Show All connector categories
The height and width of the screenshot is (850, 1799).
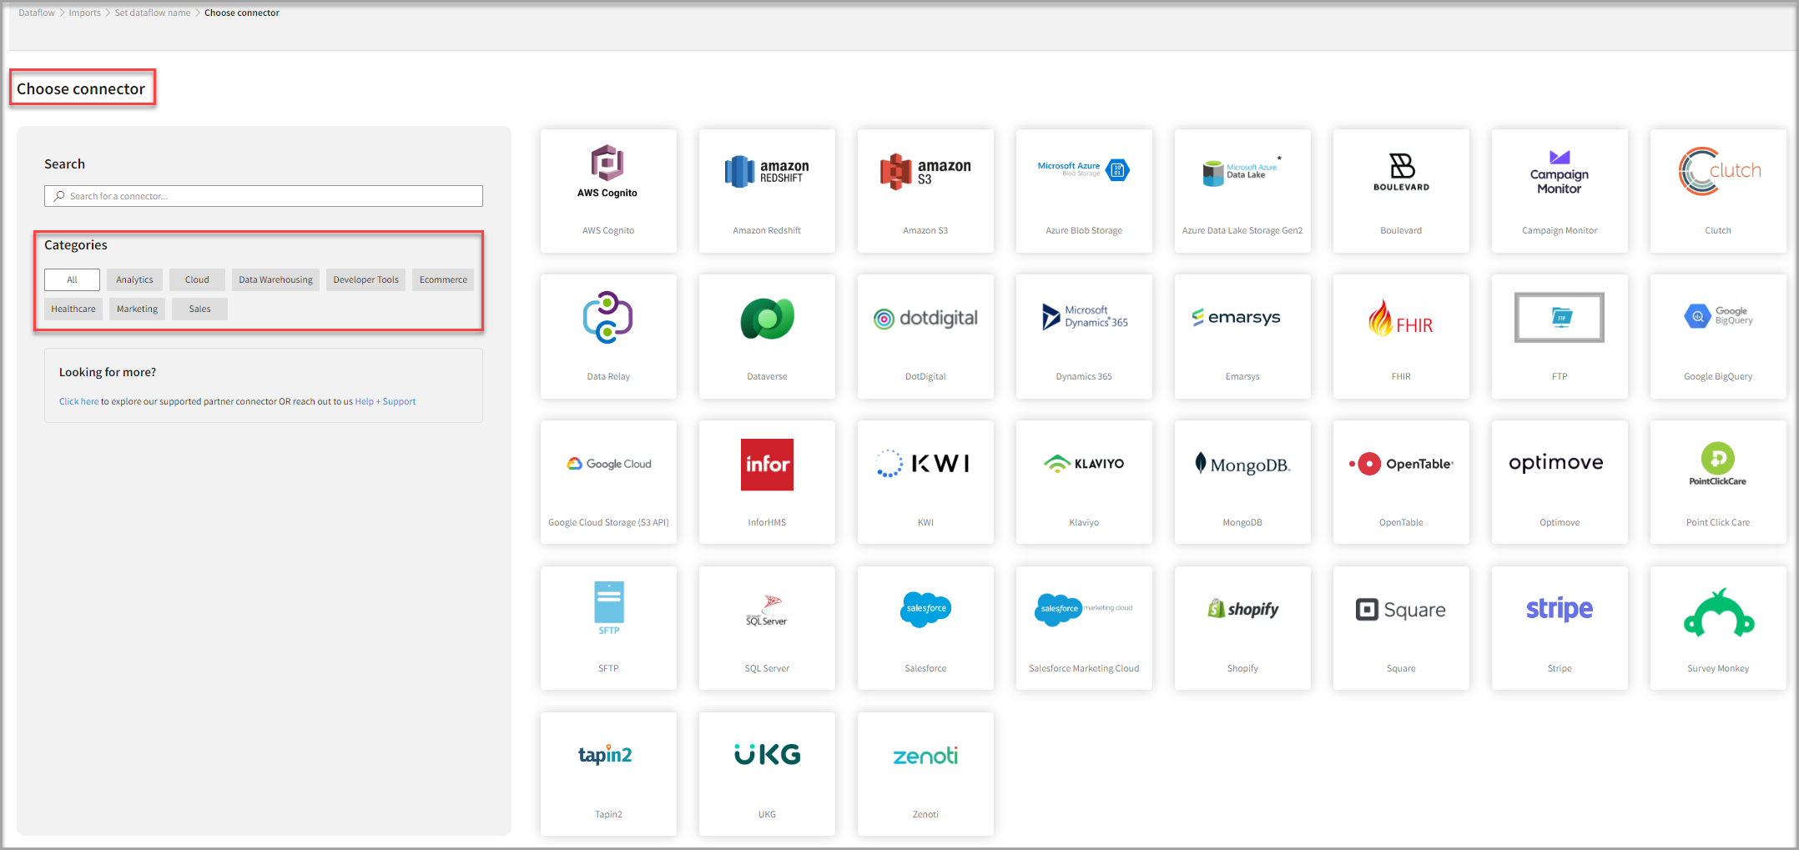coord(72,279)
